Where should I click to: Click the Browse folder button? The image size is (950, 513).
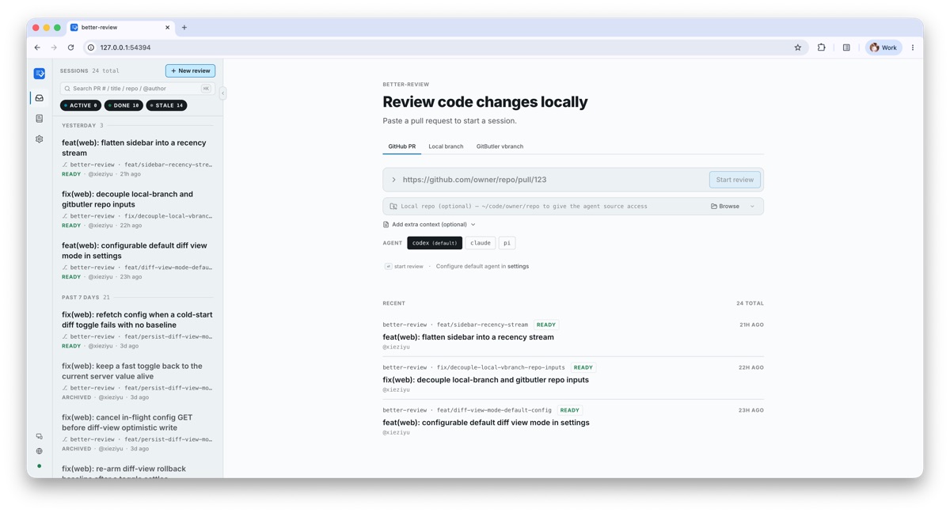coord(725,207)
